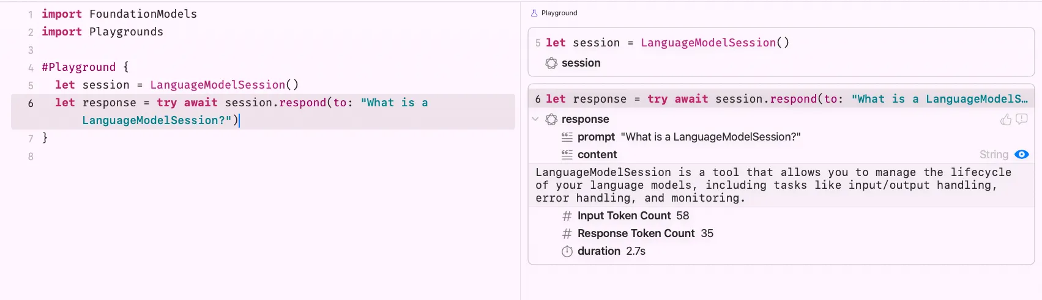Collapse the response disclosure chevron
Screen dimensions: 1042x300
click(x=535, y=119)
